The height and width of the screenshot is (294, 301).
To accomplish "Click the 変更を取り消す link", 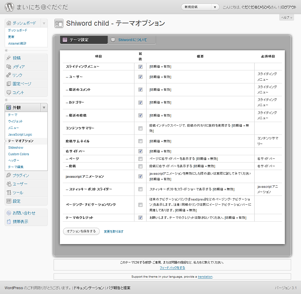I will (x=114, y=232).
